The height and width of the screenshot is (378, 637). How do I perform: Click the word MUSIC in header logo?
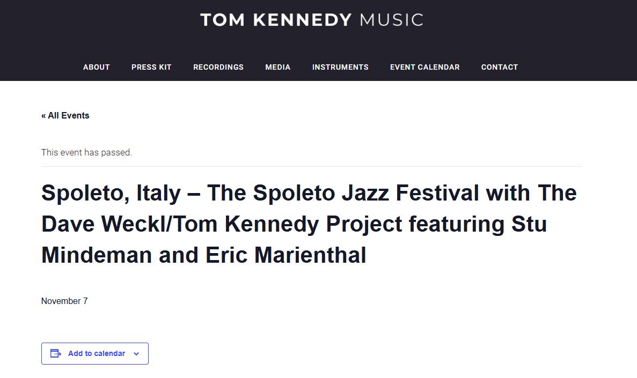[x=392, y=20]
